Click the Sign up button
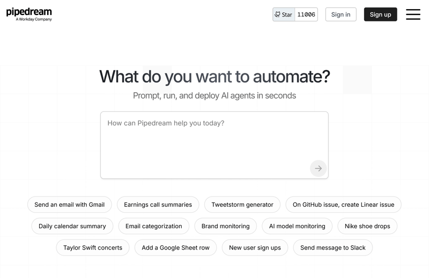The width and height of the screenshot is (429, 278). [x=380, y=14]
